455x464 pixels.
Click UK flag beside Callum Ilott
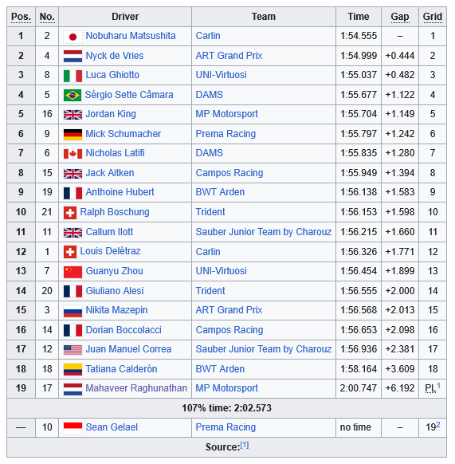click(73, 233)
